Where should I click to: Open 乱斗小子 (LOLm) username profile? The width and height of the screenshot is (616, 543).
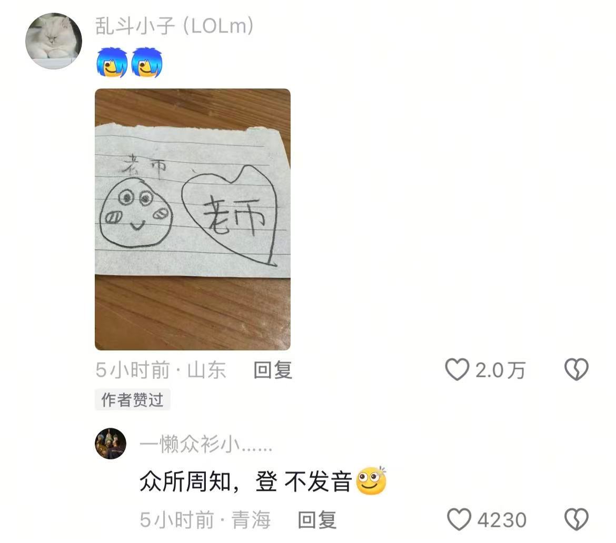(174, 26)
